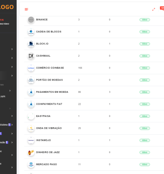Image resolution: width=164 pixels, height=174 pixels.
Task: Click the value 3 in Binance row
Action: (79, 20)
